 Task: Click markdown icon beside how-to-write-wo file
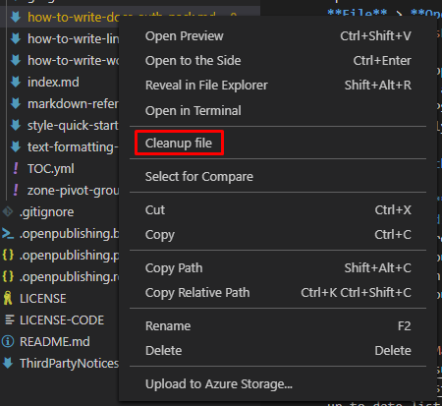coord(16,60)
